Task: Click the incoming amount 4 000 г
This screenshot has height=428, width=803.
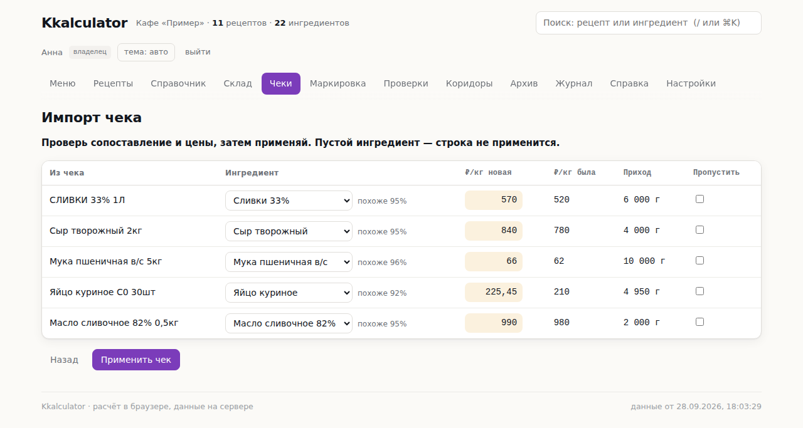Action: [x=642, y=231]
